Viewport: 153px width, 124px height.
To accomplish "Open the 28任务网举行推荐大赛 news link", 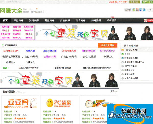I will coord(29,68).
